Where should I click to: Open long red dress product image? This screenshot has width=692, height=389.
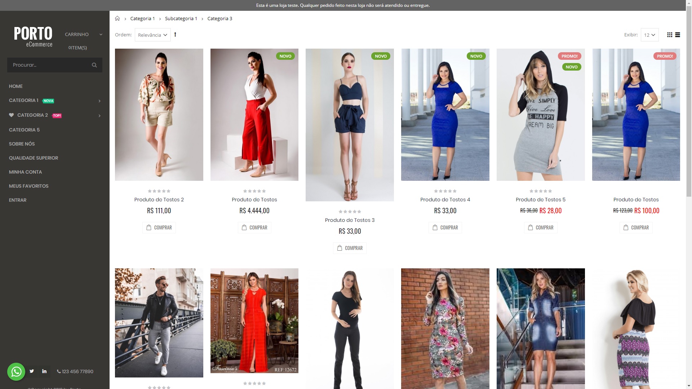tap(254, 321)
